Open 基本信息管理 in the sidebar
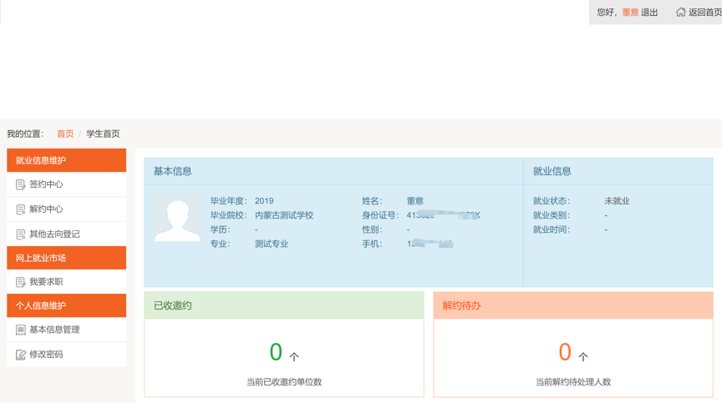The width and height of the screenshot is (722, 403). pos(54,330)
